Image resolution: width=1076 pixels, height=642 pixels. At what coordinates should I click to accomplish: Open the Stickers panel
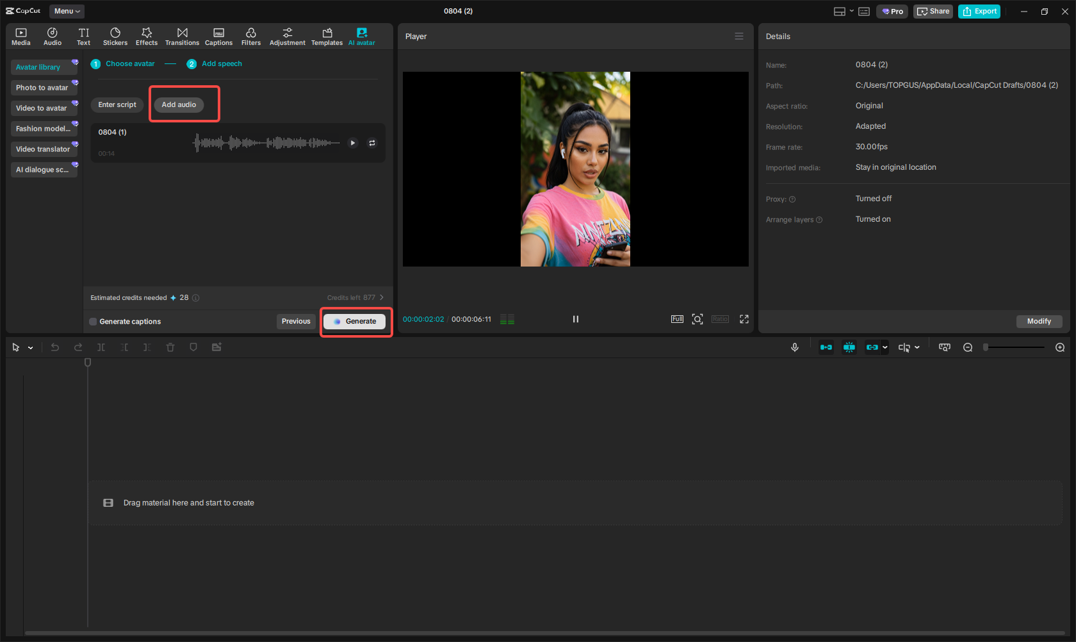115,36
